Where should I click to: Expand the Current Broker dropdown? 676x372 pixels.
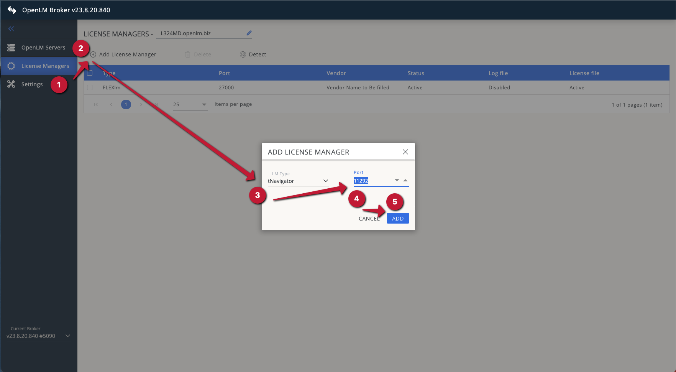(68, 336)
